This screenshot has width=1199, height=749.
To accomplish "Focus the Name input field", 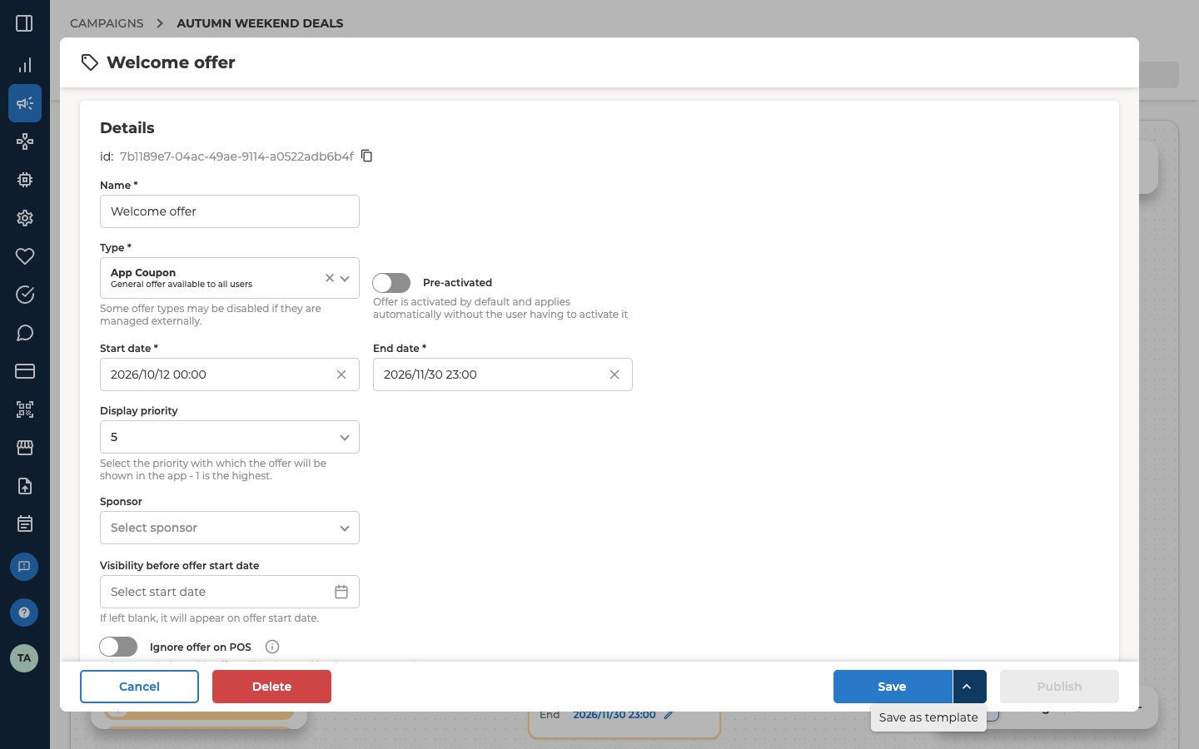I will [x=230, y=211].
